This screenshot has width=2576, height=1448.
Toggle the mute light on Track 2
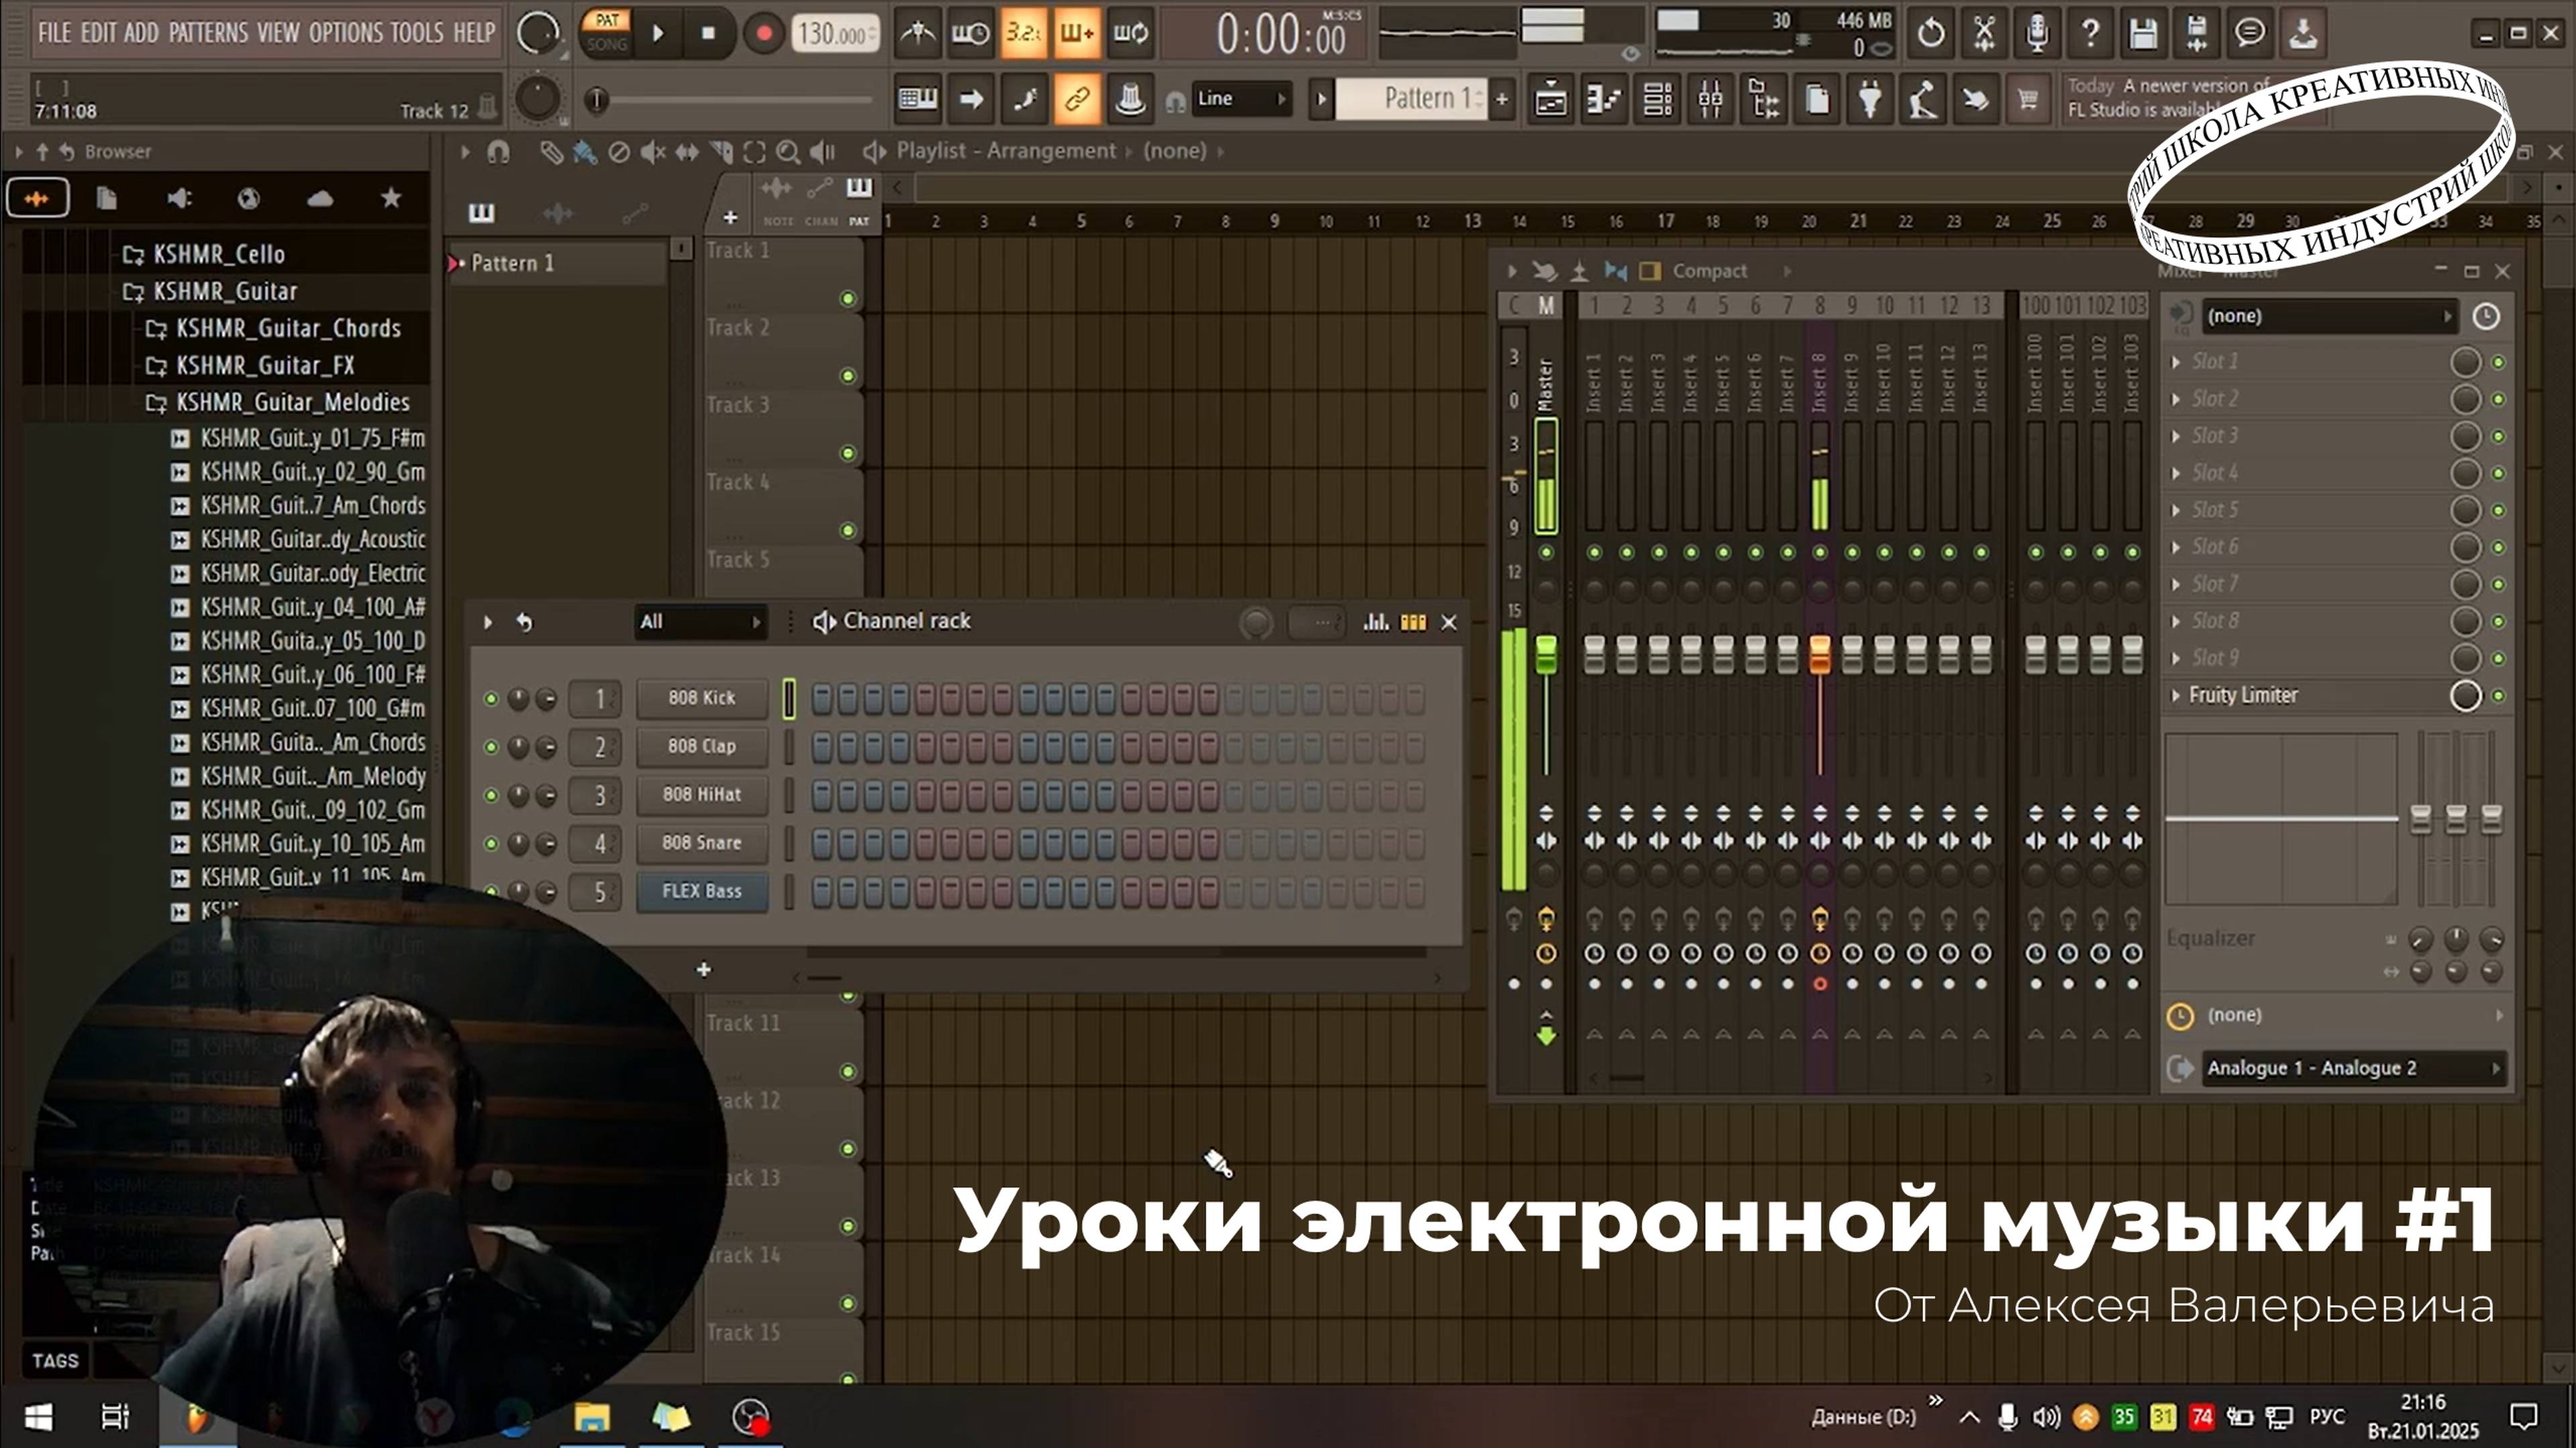[849, 377]
